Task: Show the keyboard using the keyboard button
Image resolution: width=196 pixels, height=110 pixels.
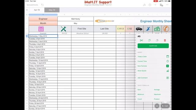Action: click(x=157, y=106)
